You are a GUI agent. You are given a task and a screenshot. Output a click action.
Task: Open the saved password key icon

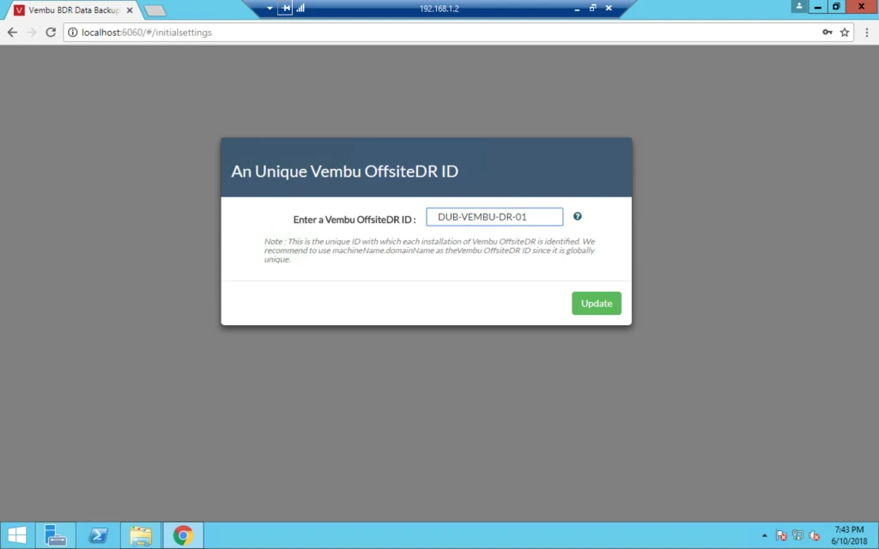827,33
